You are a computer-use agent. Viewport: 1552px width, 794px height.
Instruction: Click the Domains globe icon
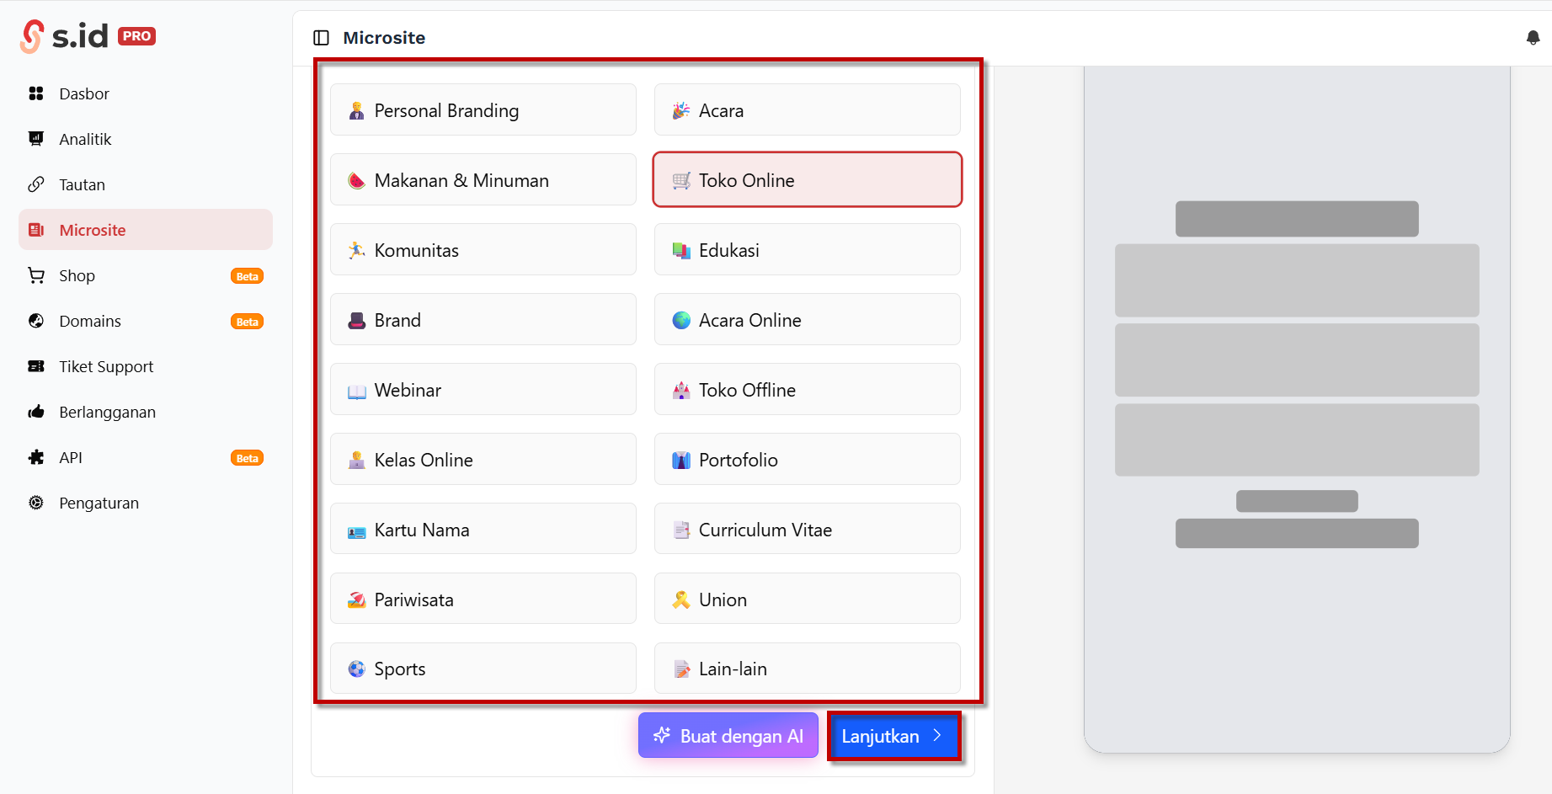[36, 321]
